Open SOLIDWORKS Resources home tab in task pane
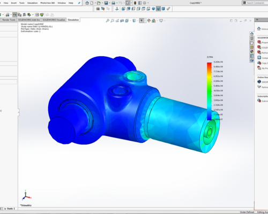Image resolution: width=268 pixels, height=214 pixels. coord(252,34)
